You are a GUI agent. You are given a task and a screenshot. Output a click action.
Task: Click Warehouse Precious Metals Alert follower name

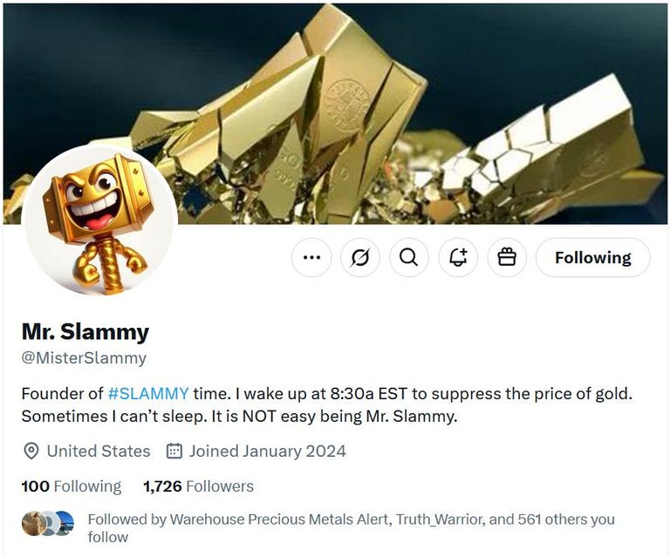point(279,520)
